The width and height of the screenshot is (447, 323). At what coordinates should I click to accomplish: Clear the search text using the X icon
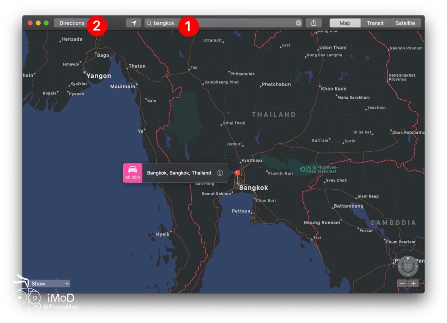299,23
